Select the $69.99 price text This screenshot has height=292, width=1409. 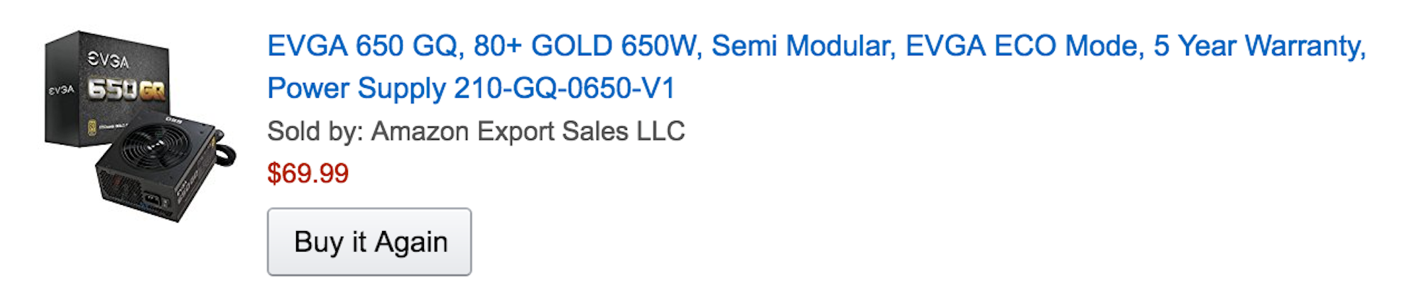tap(308, 174)
